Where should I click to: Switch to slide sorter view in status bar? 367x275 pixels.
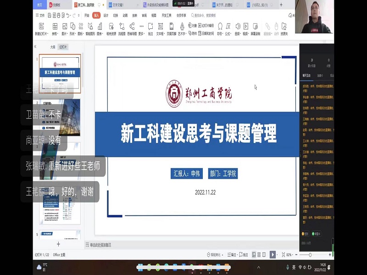(x=259, y=255)
